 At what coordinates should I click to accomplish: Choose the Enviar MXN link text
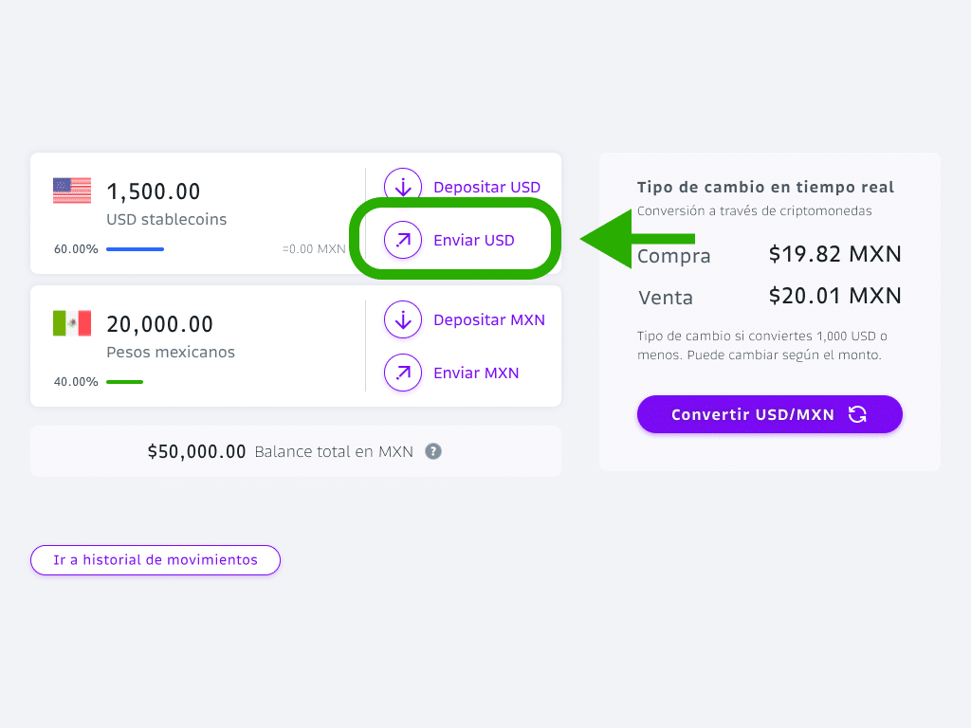pyautogui.click(x=476, y=373)
